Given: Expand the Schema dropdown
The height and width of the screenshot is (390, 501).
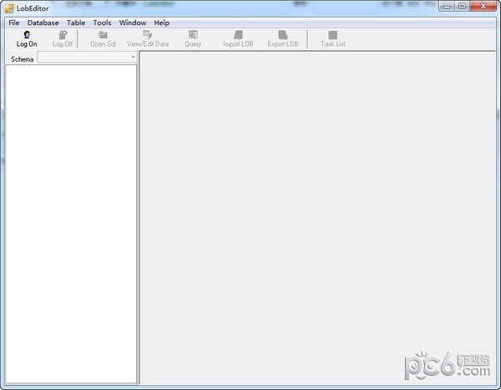Looking at the screenshot, I should click(134, 58).
